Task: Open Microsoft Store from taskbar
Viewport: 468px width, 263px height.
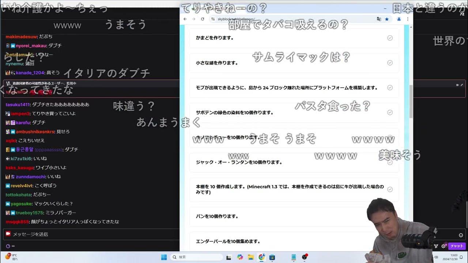Action: point(272,257)
